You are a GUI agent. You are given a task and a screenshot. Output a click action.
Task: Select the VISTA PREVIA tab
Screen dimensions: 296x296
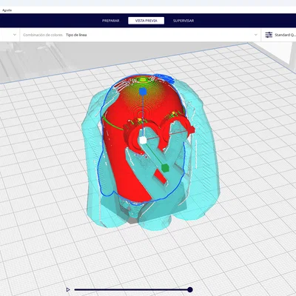(147, 21)
